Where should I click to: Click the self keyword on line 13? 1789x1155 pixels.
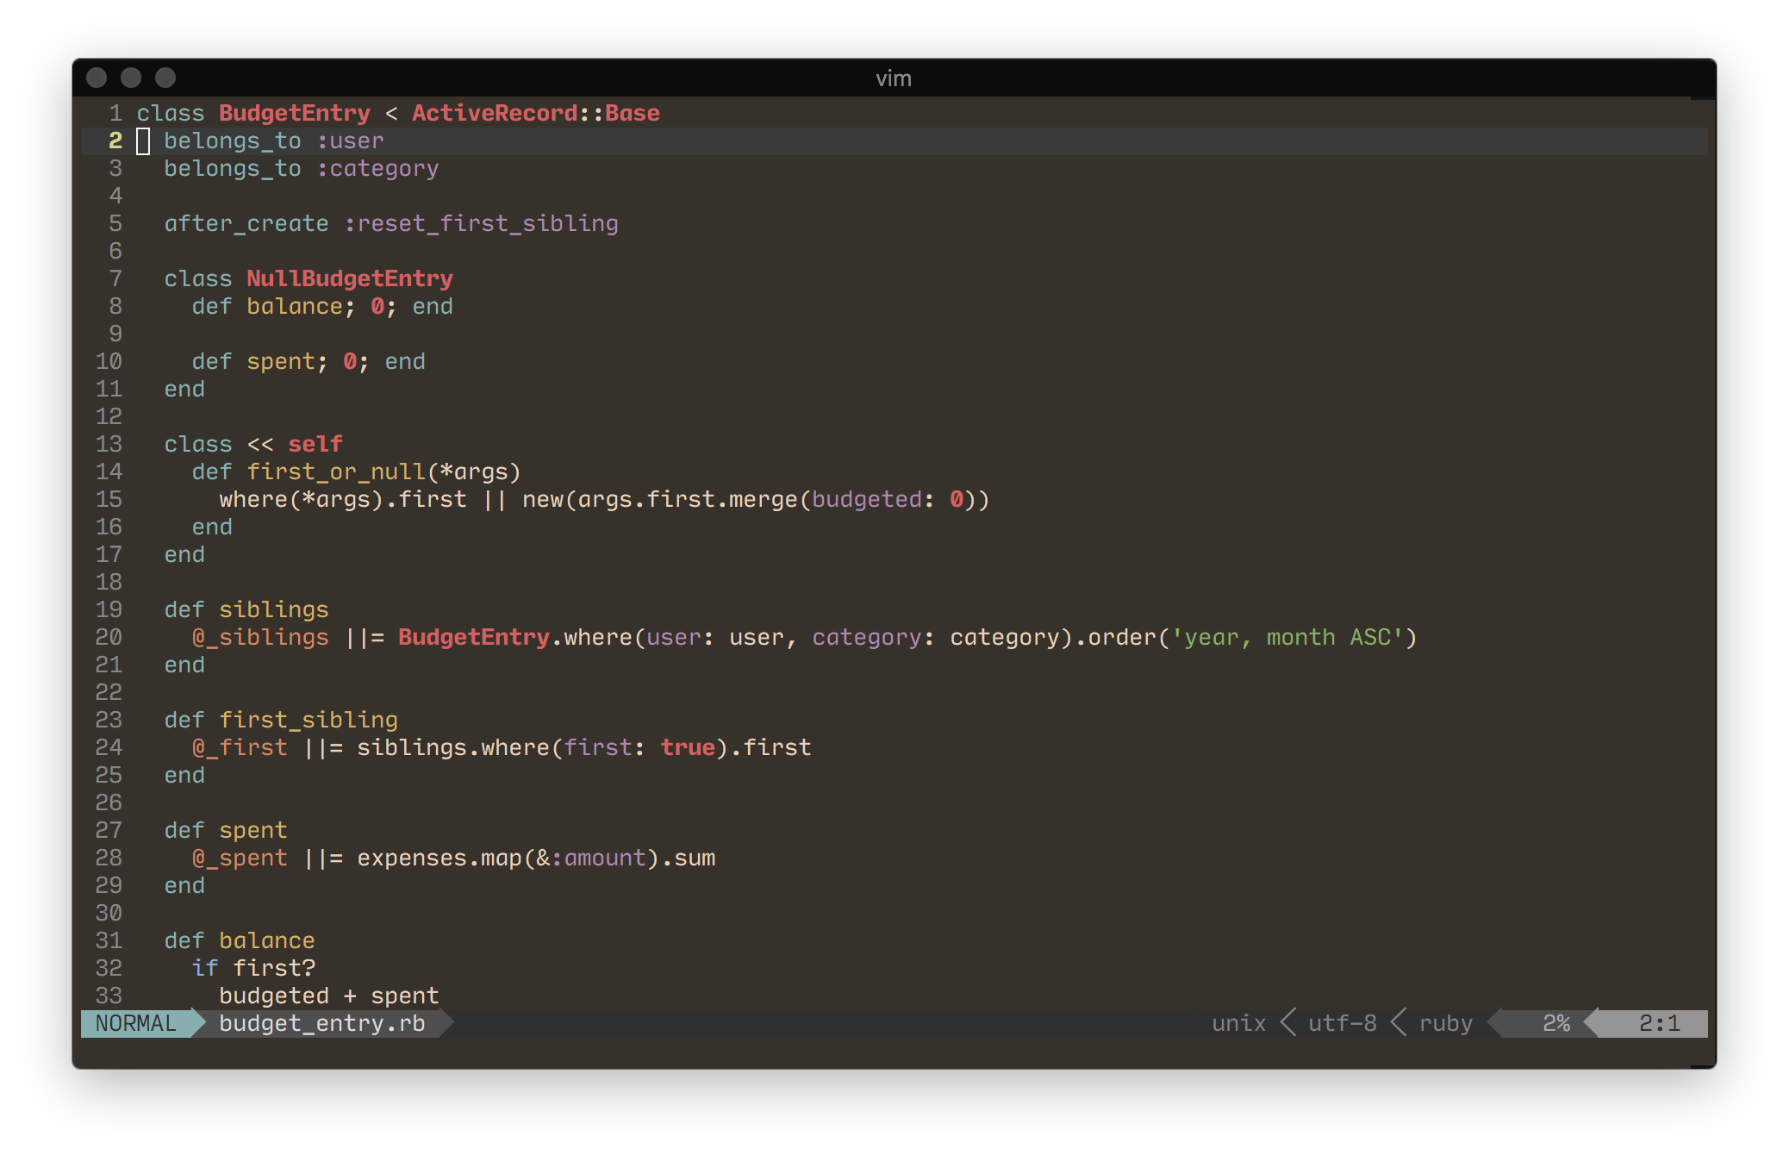pyautogui.click(x=315, y=444)
